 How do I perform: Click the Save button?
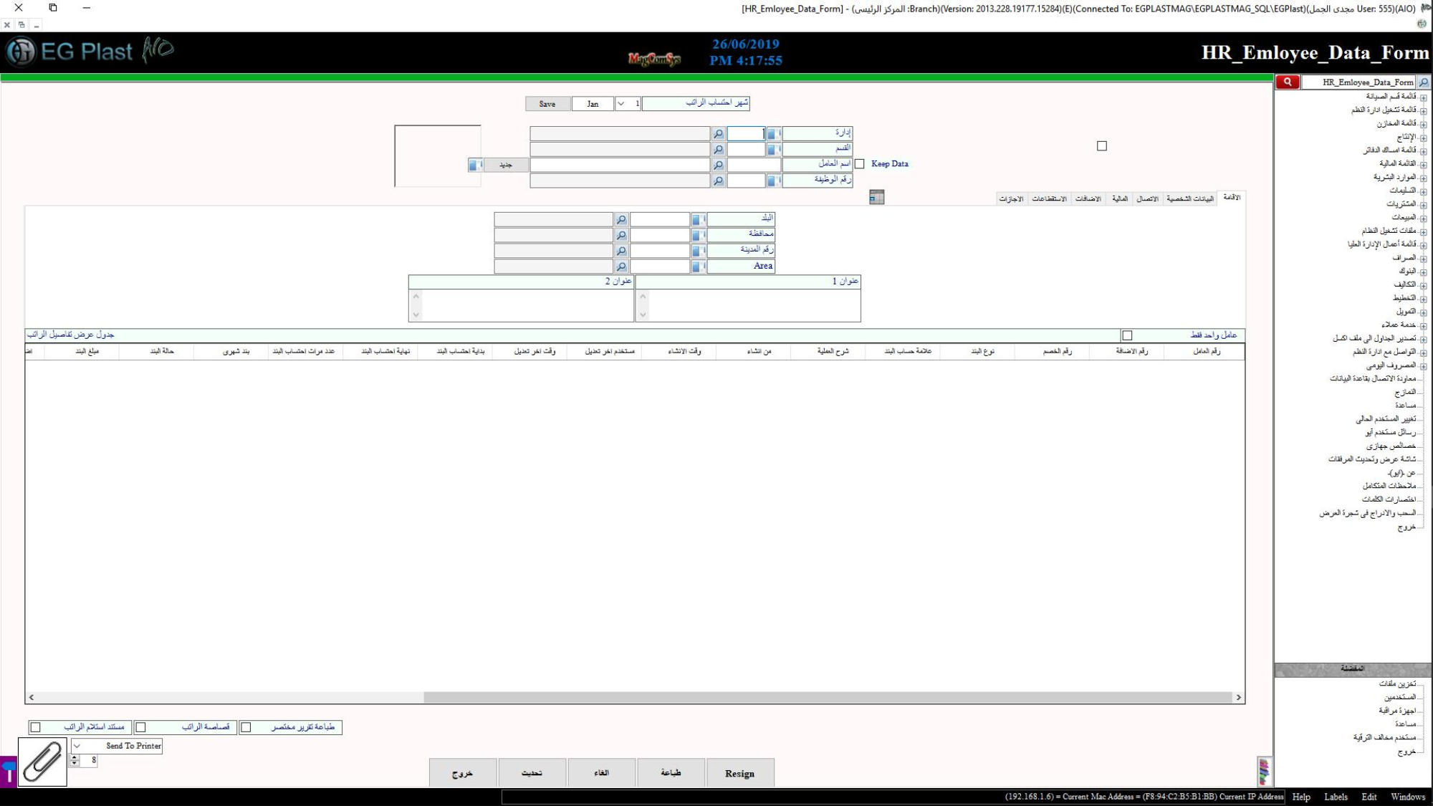pyautogui.click(x=547, y=104)
